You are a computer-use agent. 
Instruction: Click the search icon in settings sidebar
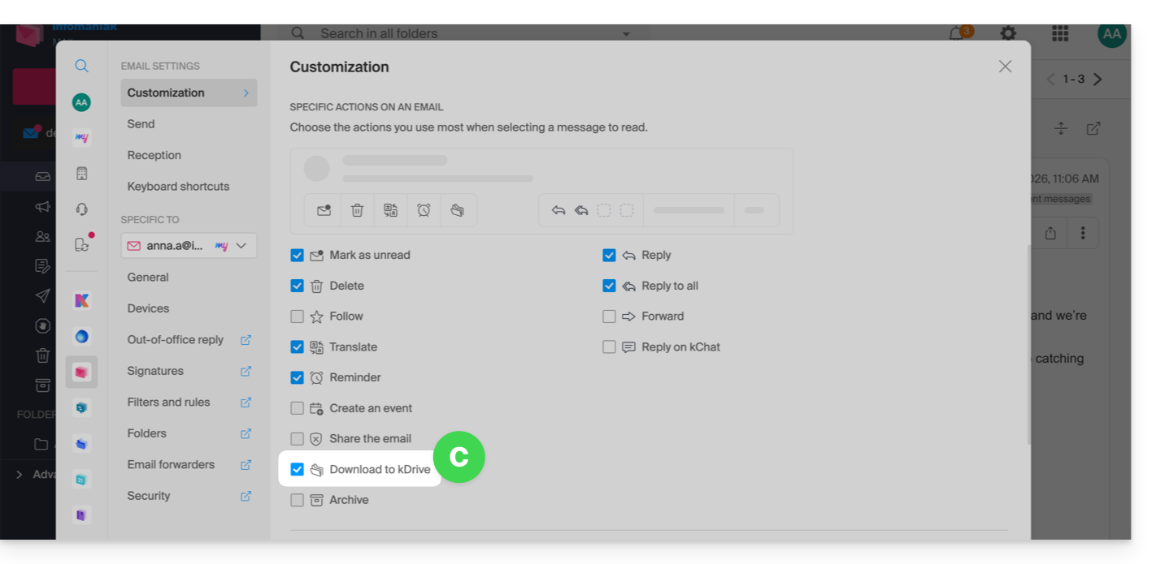[81, 67]
